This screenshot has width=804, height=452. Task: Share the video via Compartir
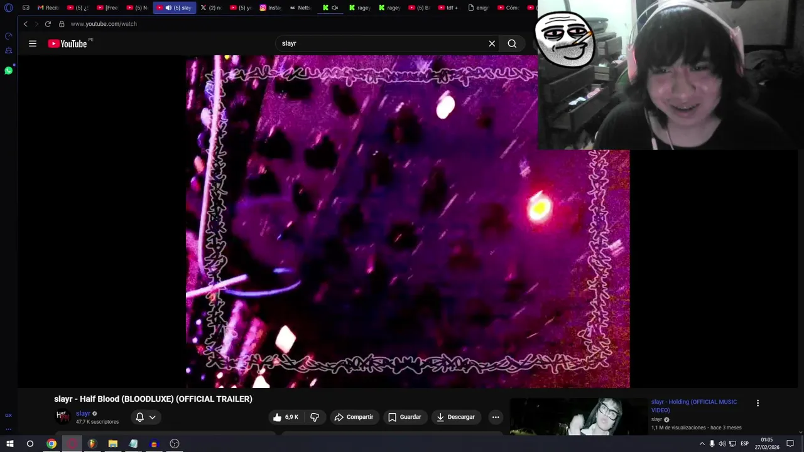(x=354, y=417)
